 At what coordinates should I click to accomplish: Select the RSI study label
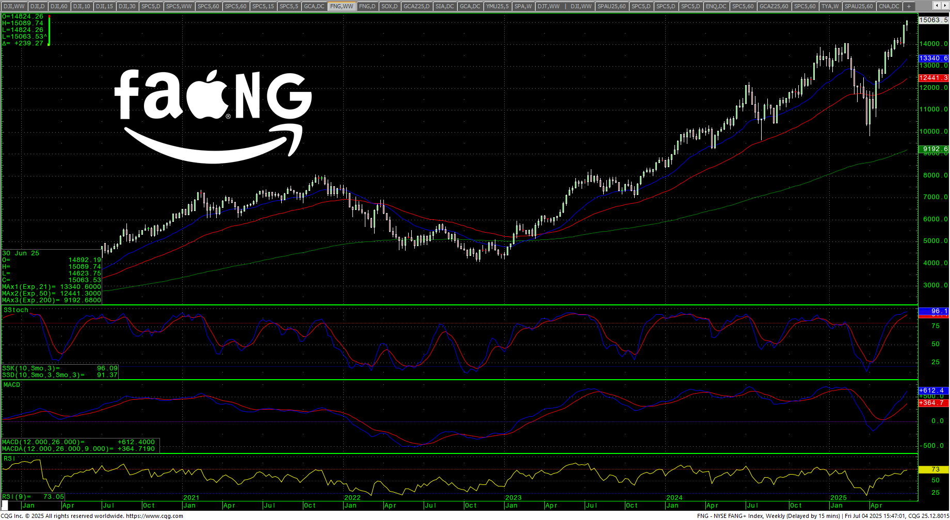click(x=9, y=459)
